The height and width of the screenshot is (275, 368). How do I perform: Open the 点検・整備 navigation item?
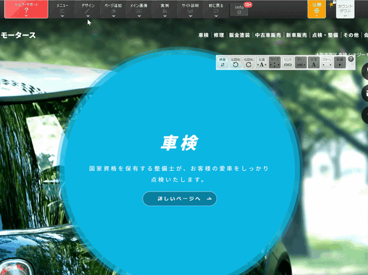pyautogui.click(x=325, y=35)
